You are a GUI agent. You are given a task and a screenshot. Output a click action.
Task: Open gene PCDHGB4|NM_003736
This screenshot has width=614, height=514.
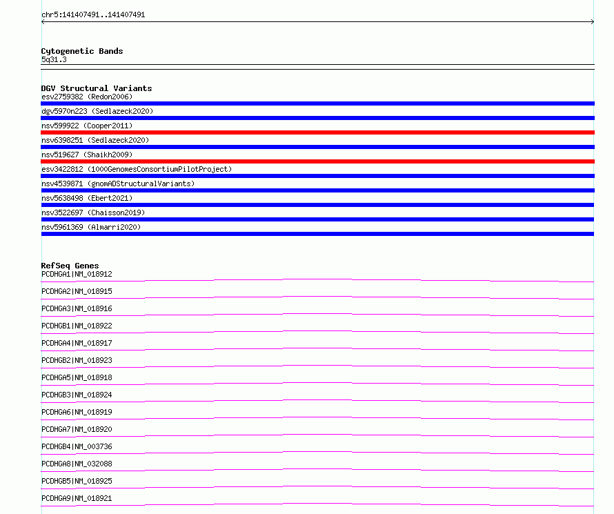click(x=77, y=446)
